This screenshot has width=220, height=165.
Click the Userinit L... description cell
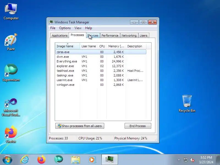[135, 80]
